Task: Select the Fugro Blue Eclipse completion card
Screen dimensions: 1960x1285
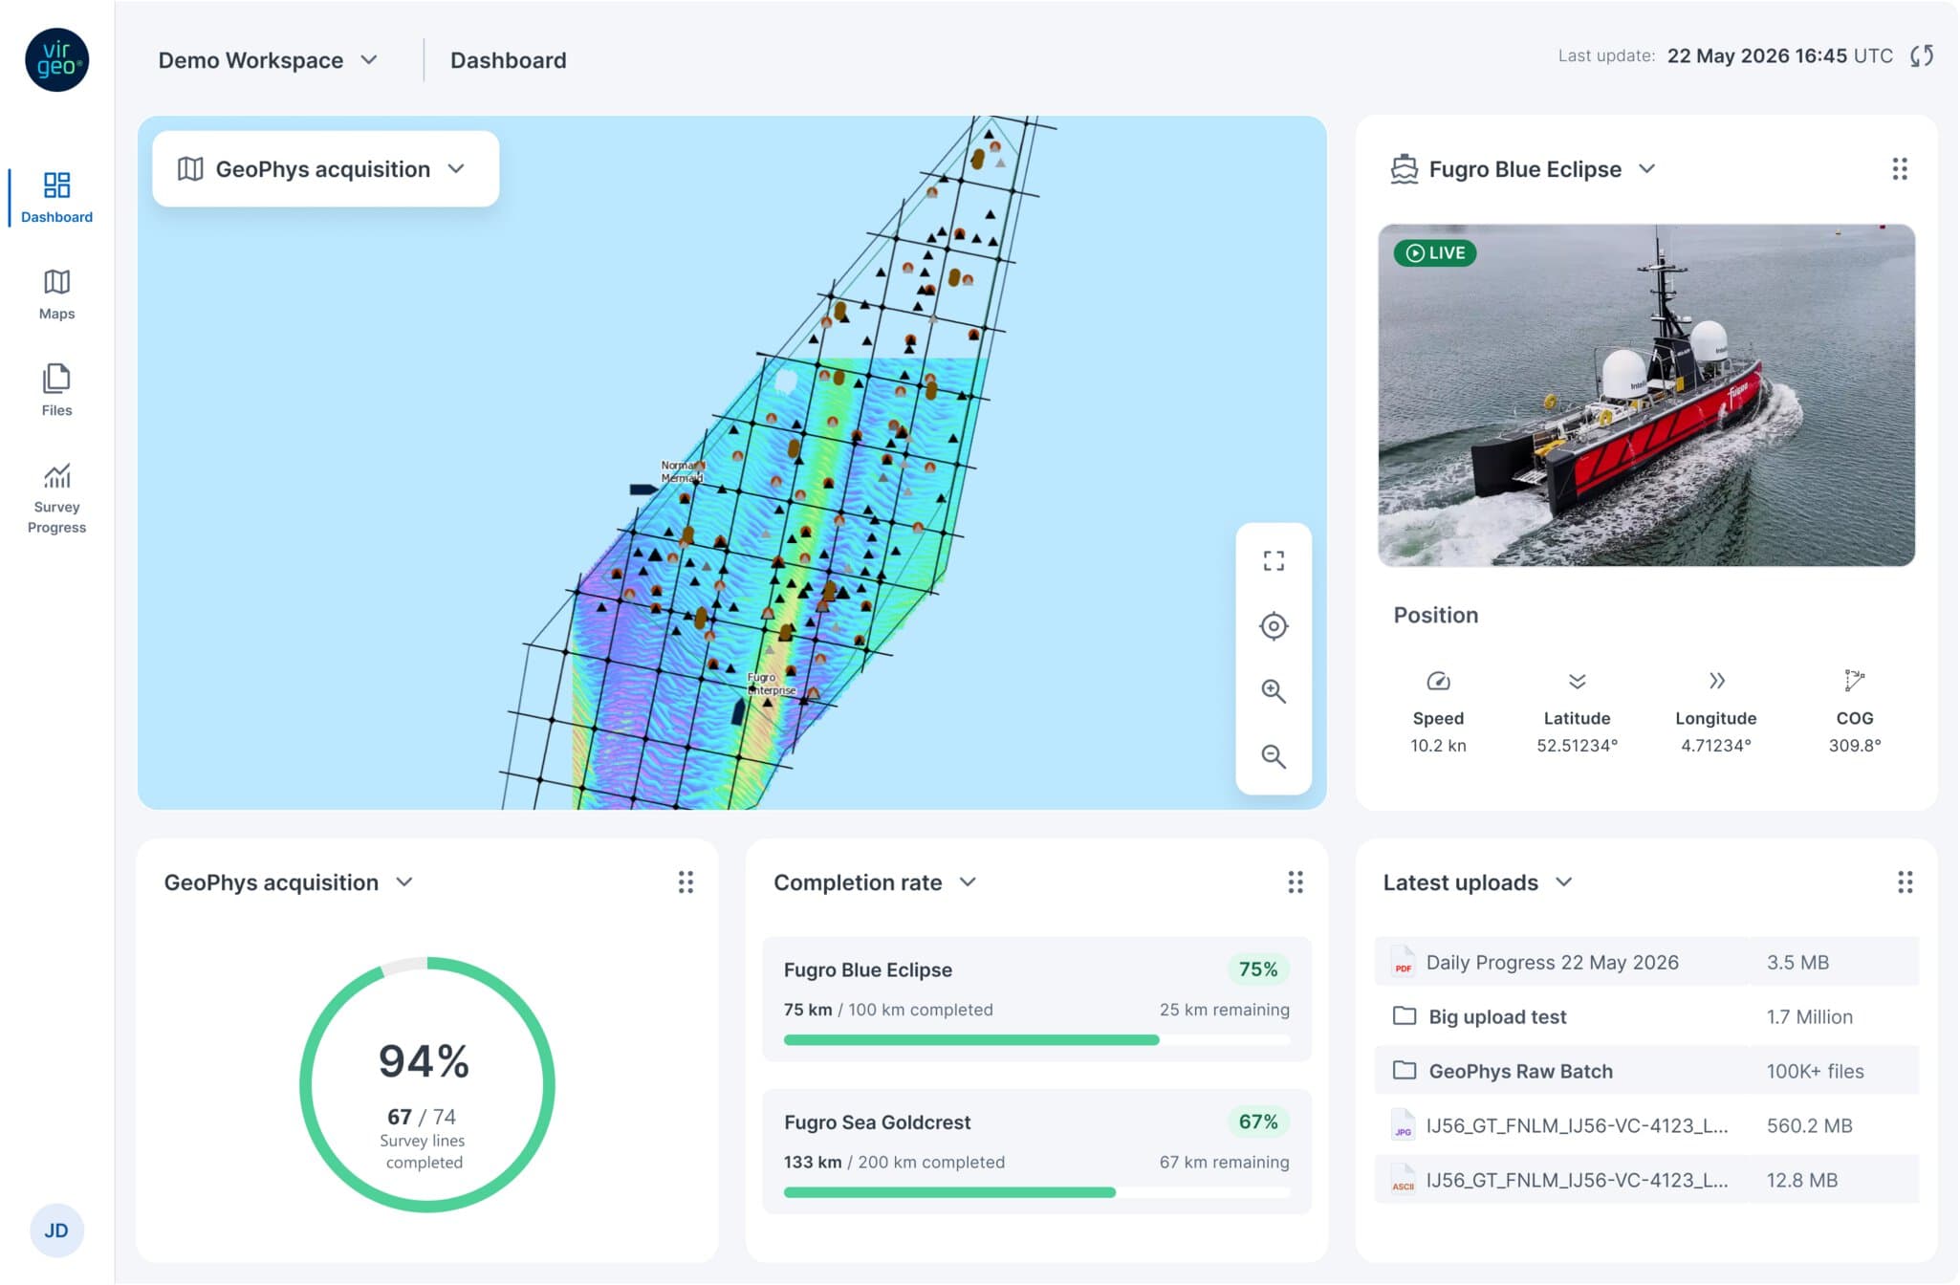Action: (x=1036, y=999)
